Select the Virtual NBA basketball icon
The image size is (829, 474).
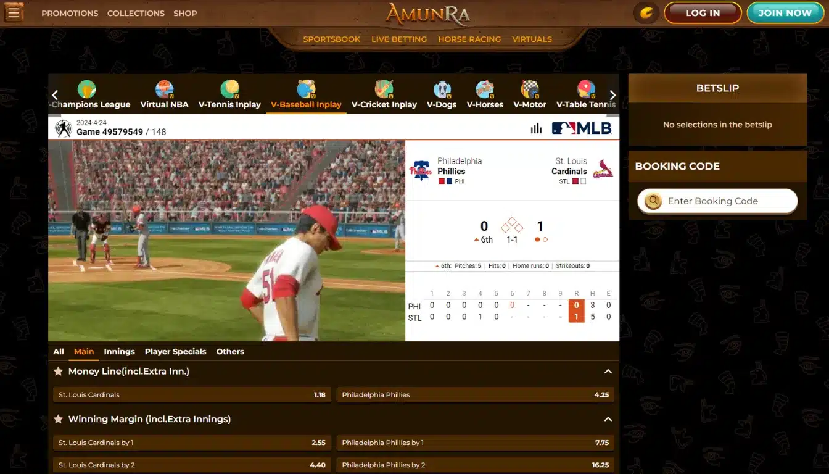pyautogui.click(x=164, y=89)
